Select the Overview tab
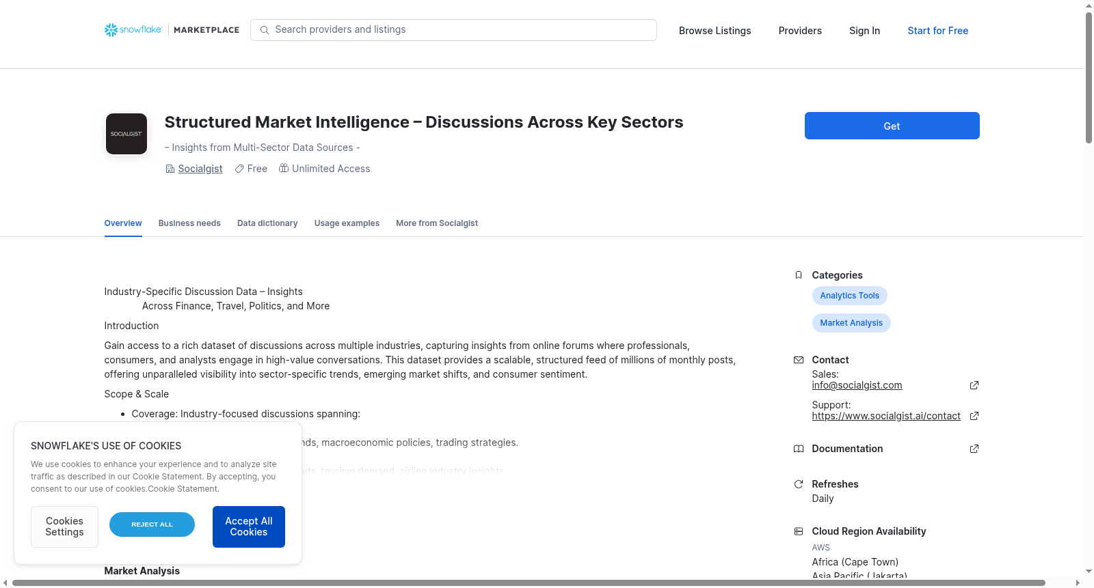The width and height of the screenshot is (1094, 588). tap(123, 223)
